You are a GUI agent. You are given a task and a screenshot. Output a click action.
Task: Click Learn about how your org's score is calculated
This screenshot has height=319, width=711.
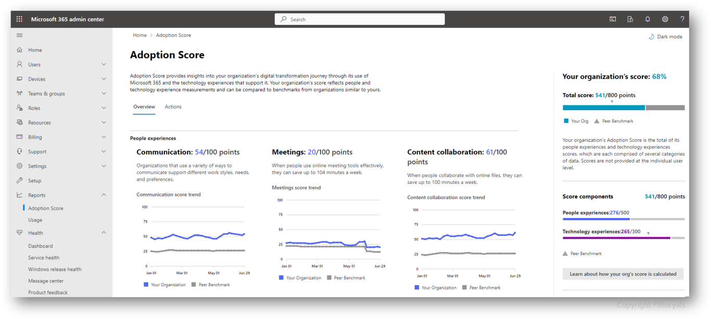[x=623, y=274]
